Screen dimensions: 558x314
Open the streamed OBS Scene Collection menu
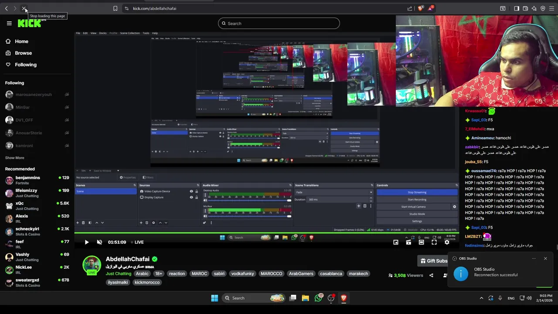click(x=130, y=33)
